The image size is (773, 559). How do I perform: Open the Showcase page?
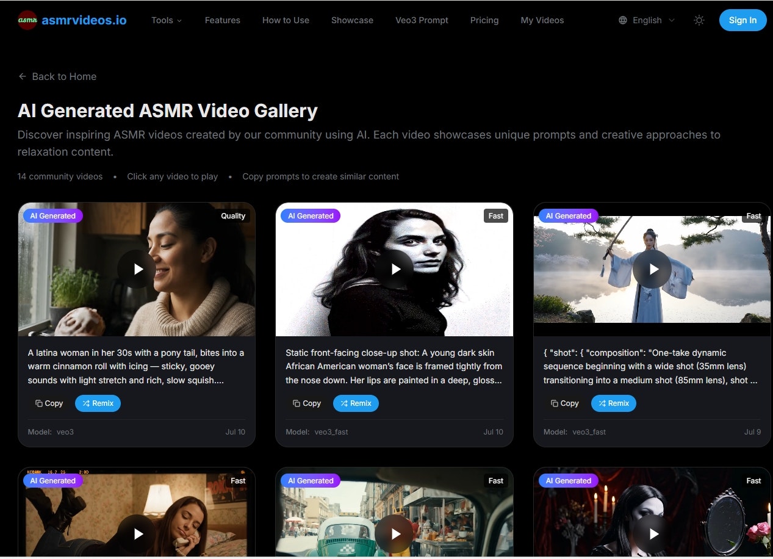coord(352,20)
